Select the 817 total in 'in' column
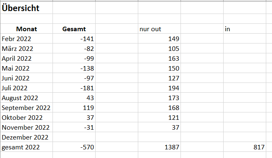The width and height of the screenshot is (272, 158). coord(245,147)
